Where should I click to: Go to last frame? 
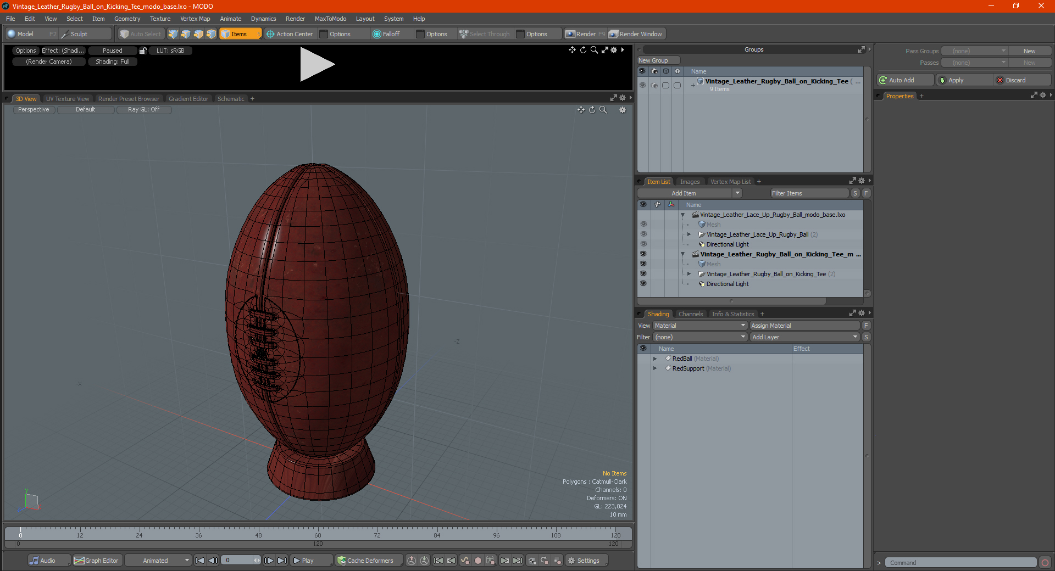point(282,561)
